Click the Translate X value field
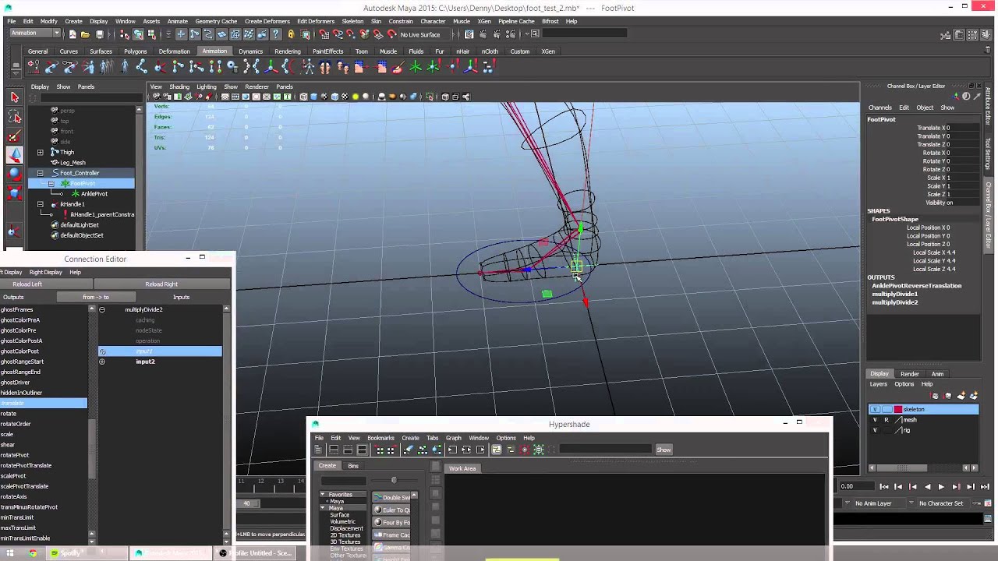 962,128
